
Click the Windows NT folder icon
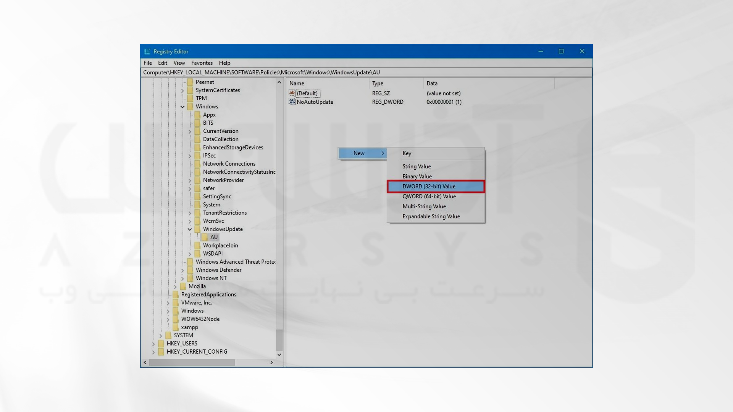191,278
